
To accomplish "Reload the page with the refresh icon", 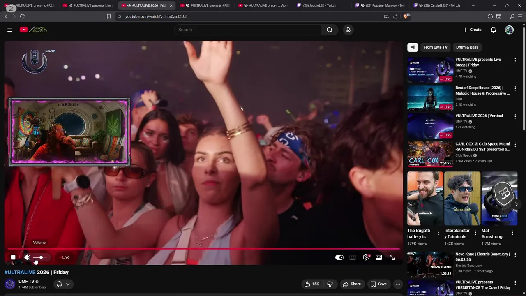I will (x=22, y=16).
